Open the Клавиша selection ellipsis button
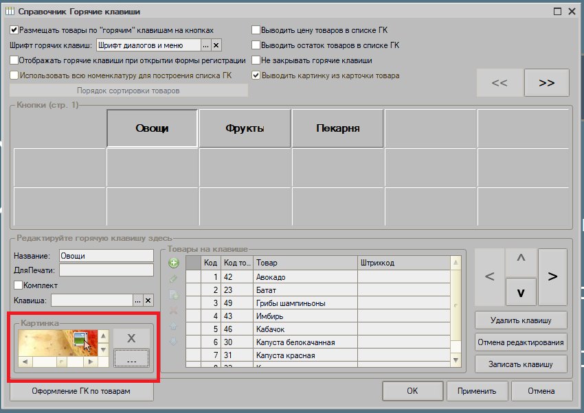Image resolution: width=584 pixels, height=413 pixels. coord(138,300)
